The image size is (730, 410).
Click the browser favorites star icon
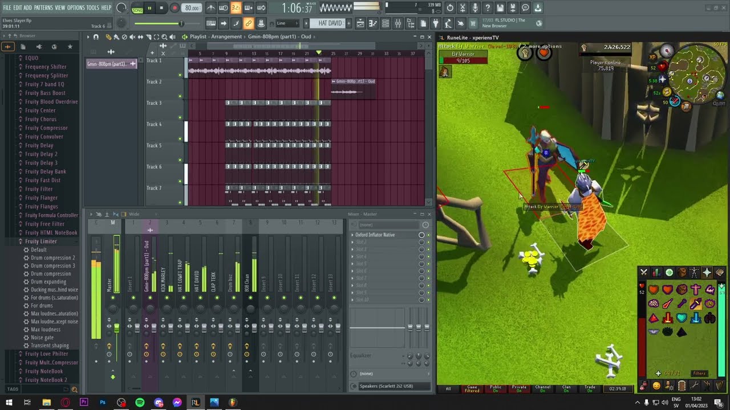coord(70,47)
